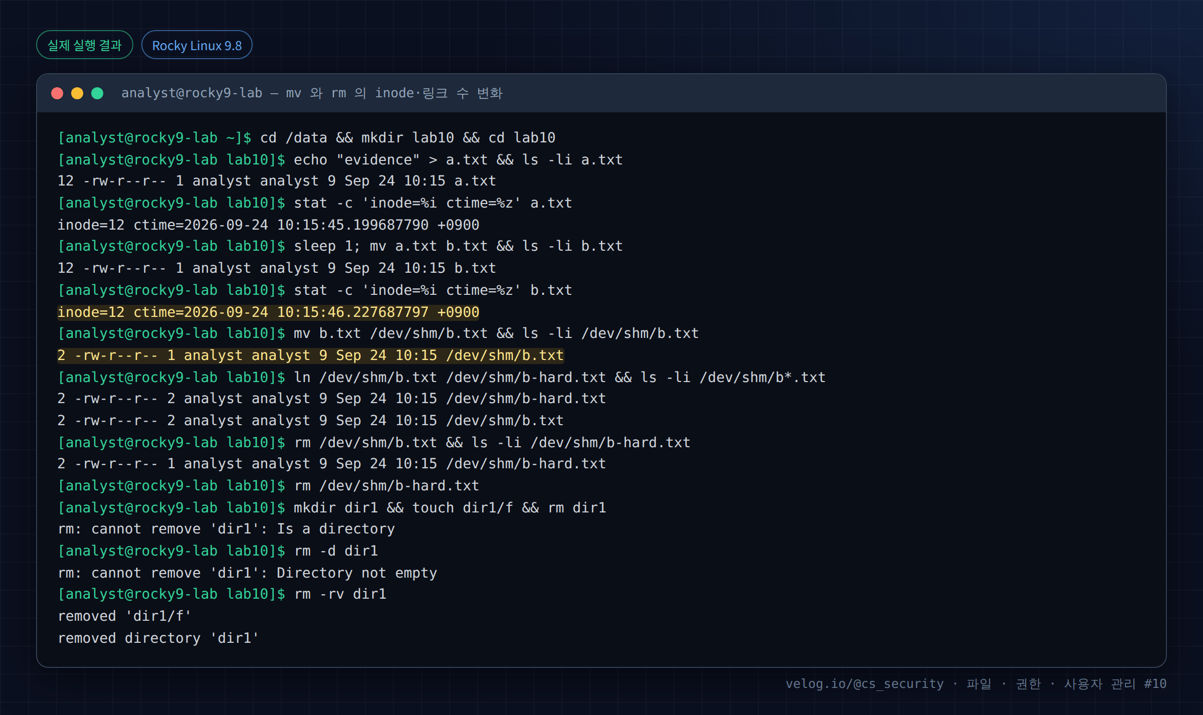The image size is (1203, 715).
Task: Click the ls output line ending in 'a.txt'
Action: pos(277,181)
